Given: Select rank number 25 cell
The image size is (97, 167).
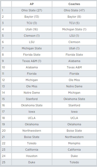Looking at the screenshot, I should click(6, 162).
